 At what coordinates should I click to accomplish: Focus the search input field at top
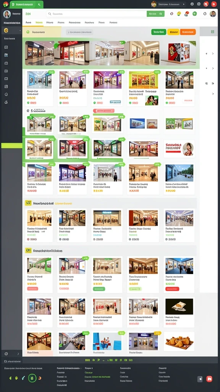[97, 14]
